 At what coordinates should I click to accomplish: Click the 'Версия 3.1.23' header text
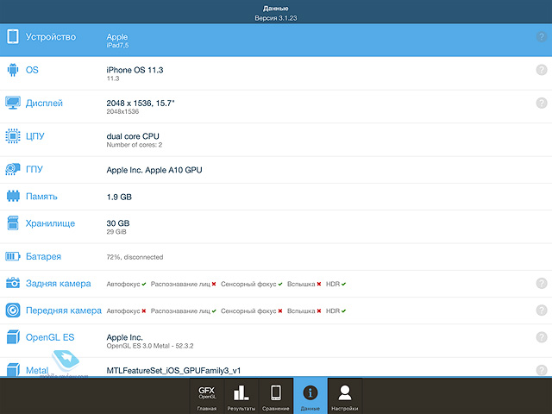click(x=276, y=18)
